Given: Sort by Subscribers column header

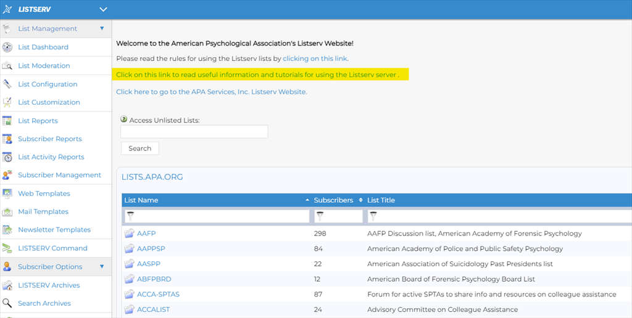Looking at the screenshot, I should click(333, 200).
